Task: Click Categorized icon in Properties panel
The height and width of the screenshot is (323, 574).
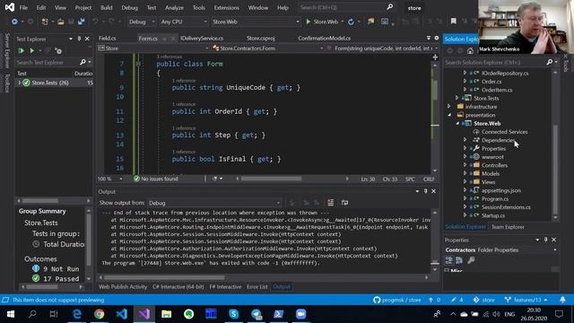Action: click(x=448, y=260)
